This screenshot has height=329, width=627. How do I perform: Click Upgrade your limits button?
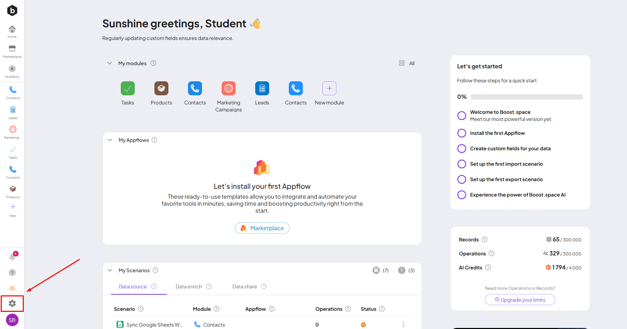[520, 300]
